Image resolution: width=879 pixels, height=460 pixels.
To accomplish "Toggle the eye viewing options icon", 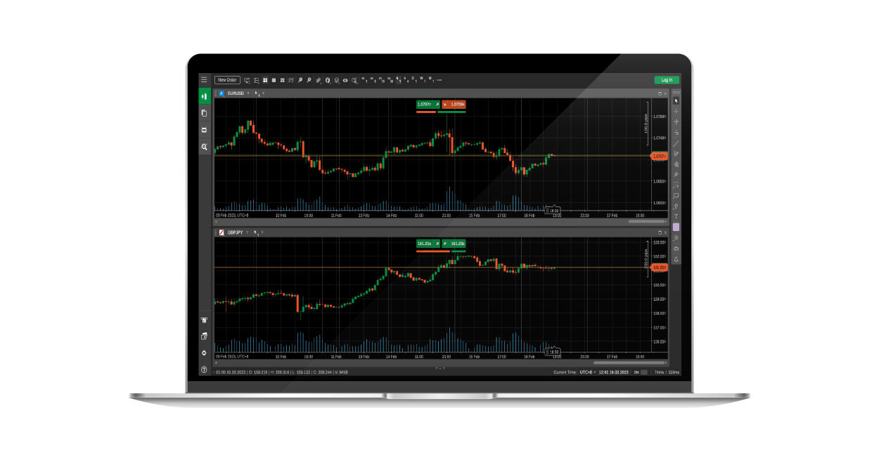I will tap(345, 80).
